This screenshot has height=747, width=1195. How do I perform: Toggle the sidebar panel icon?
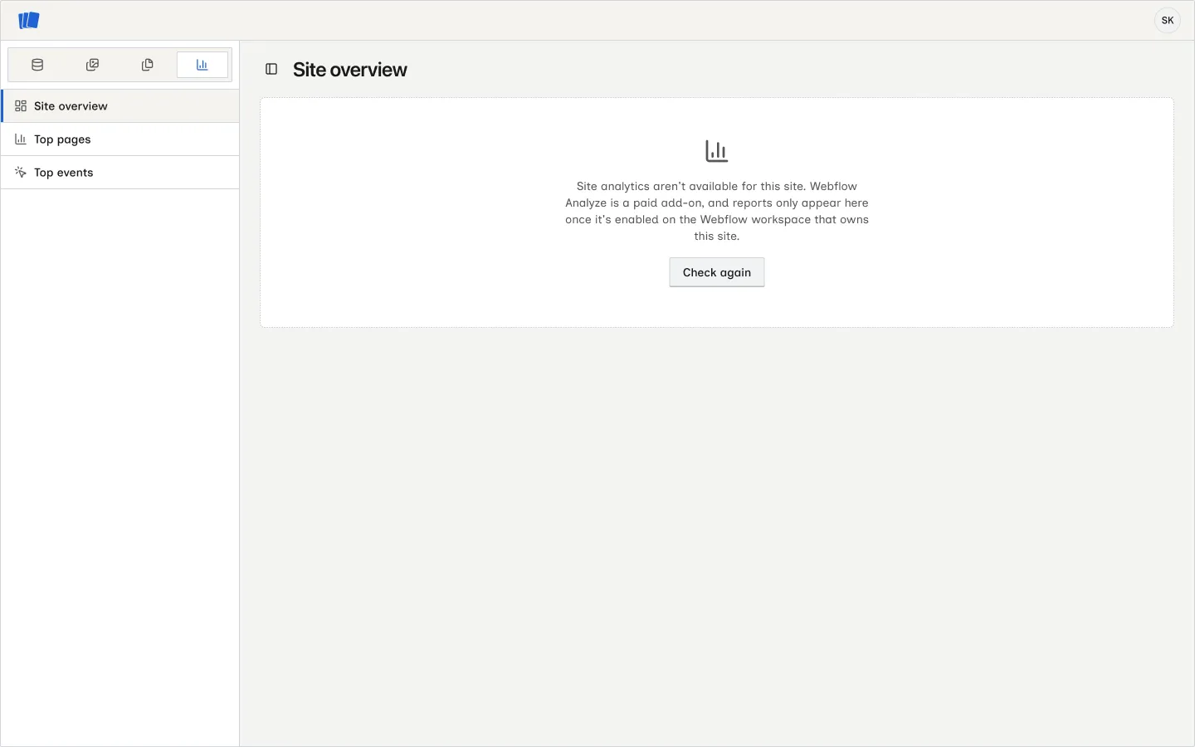[271, 70]
